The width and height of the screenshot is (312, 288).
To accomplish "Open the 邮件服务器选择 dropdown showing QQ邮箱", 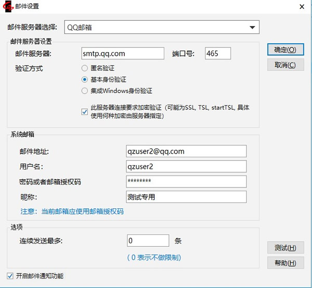I will (162, 27).
